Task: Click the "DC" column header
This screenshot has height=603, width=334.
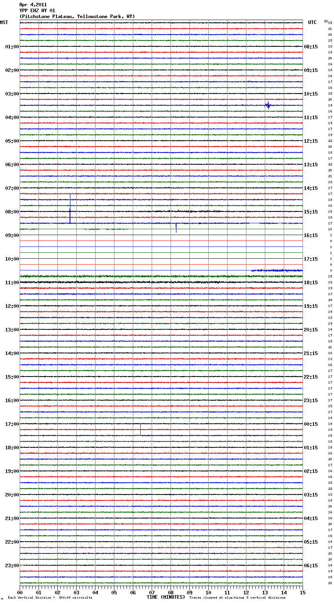Action: (x=326, y=21)
